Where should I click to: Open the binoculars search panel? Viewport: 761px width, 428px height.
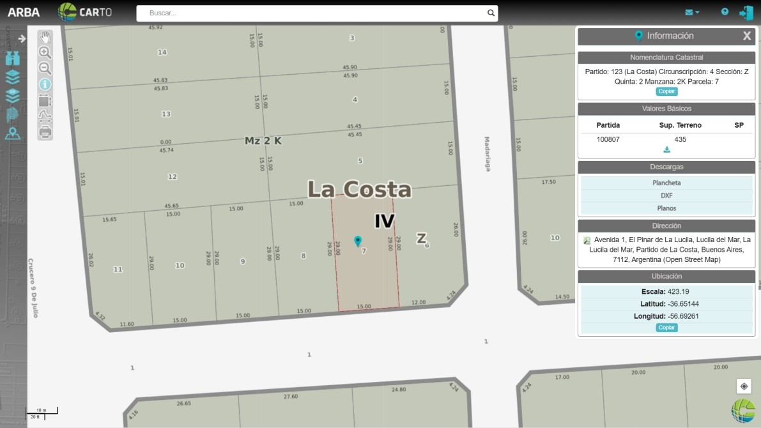pyautogui.click(x=13, y=58)
